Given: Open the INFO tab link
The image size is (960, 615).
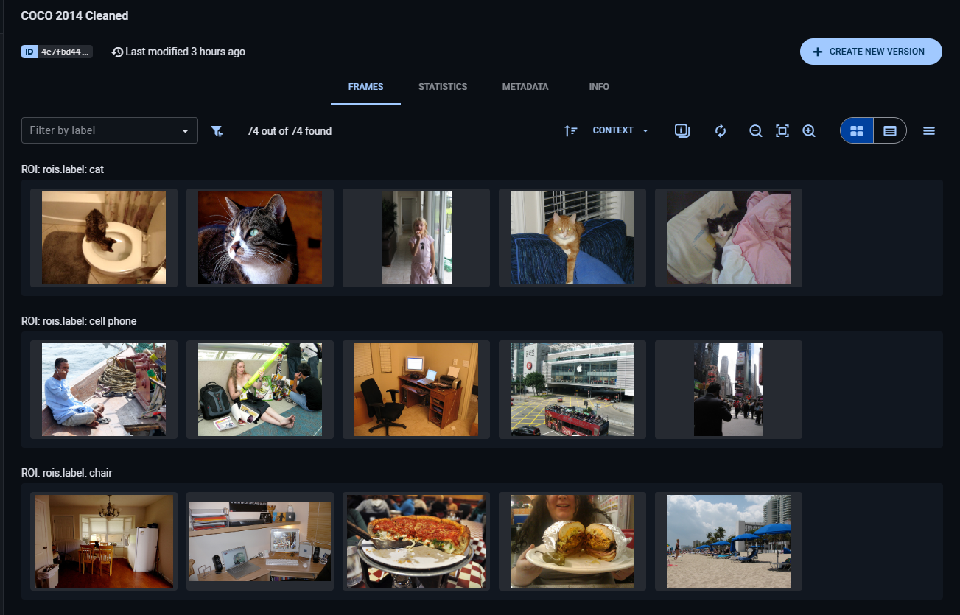Looking at the screenshot, I should coord(599,86).
